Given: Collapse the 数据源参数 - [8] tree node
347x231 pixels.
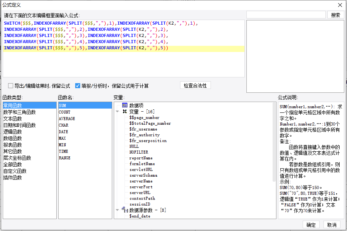Looking at the screenshot, I should point(117,210).
